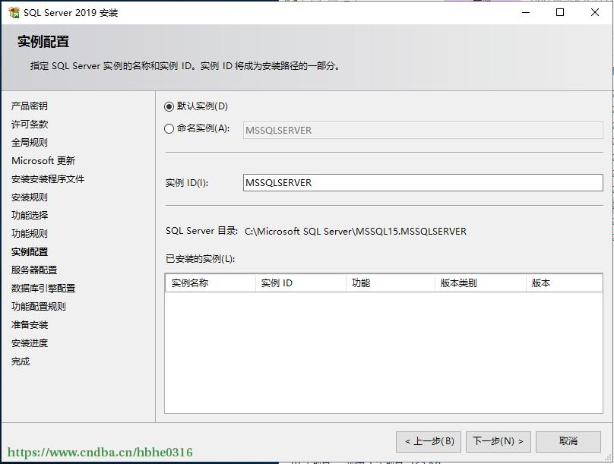
Task: Open 功能规则 step in sidebar
Action: point(30,234)
